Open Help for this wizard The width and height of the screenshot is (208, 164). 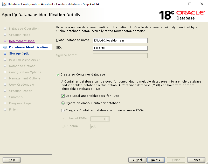click(x=12, y=160)
